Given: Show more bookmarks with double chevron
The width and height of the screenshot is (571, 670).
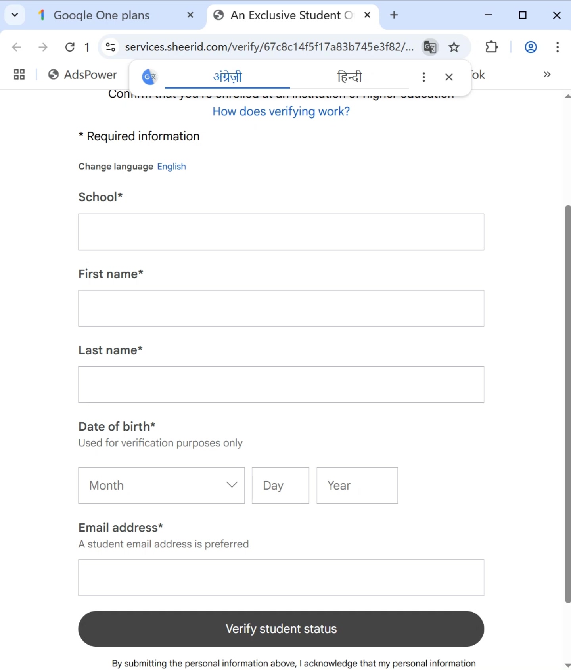Looking at the screenshot, I should (x=547, y=75).
